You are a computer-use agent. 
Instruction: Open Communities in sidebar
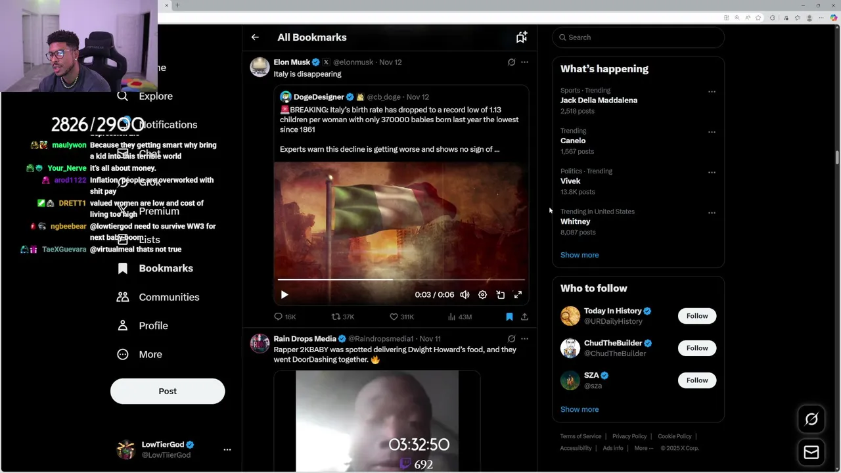pyautogui.click(x=158, y=297)
